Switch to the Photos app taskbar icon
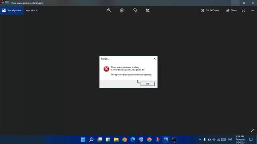The height and width of the screenshot is (144, 257). coord(166,140)
